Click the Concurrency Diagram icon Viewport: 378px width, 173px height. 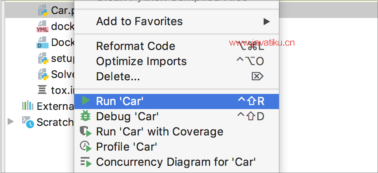pyautogui.click(x=86, y=162)
